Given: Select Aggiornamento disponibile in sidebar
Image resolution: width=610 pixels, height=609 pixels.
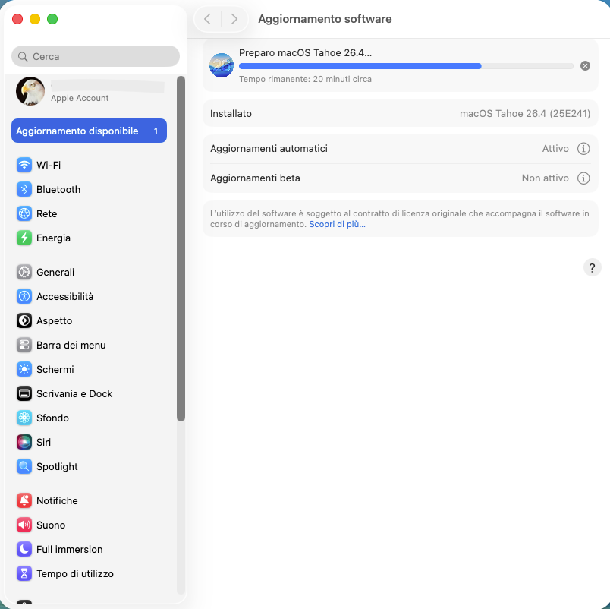Looking at the screenshot, I should [x=89, y=131].
